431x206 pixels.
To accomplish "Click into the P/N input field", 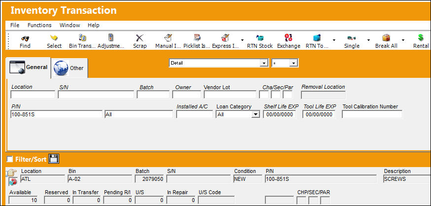I will pos(57,114).
